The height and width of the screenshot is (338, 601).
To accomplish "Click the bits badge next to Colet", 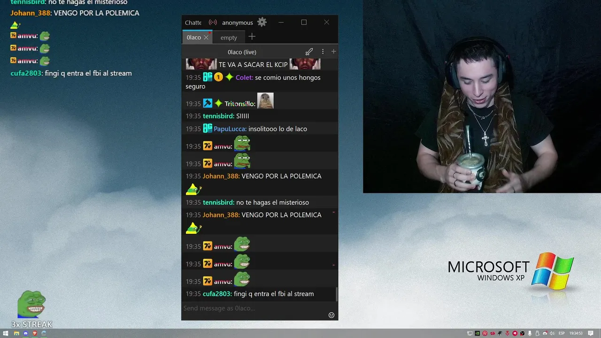I will pyautogui.click(x=218, y=77).
